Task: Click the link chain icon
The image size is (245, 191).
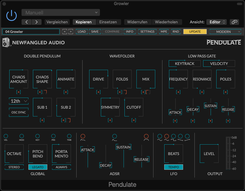Action: coord(234,22)
